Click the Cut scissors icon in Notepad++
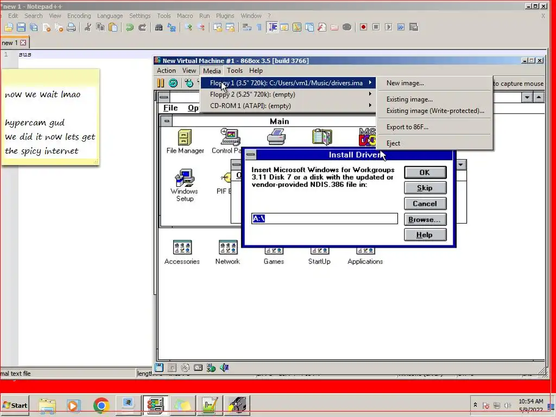 tap(87, 27)
